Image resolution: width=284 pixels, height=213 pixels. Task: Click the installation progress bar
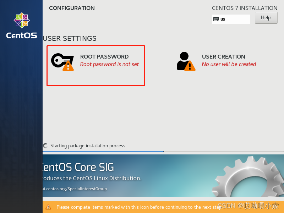[163, 152]
